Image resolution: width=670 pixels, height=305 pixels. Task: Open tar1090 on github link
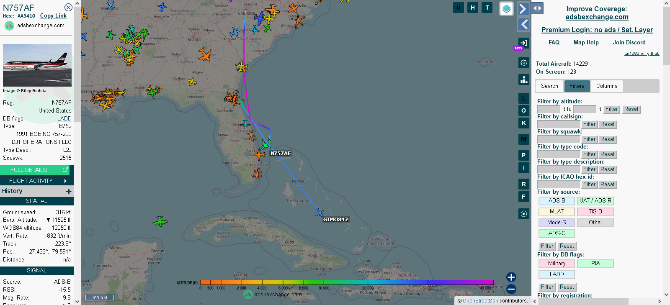(642, 53)
